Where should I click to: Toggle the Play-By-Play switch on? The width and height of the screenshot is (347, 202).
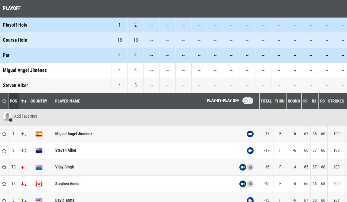(x=248, y=101)
